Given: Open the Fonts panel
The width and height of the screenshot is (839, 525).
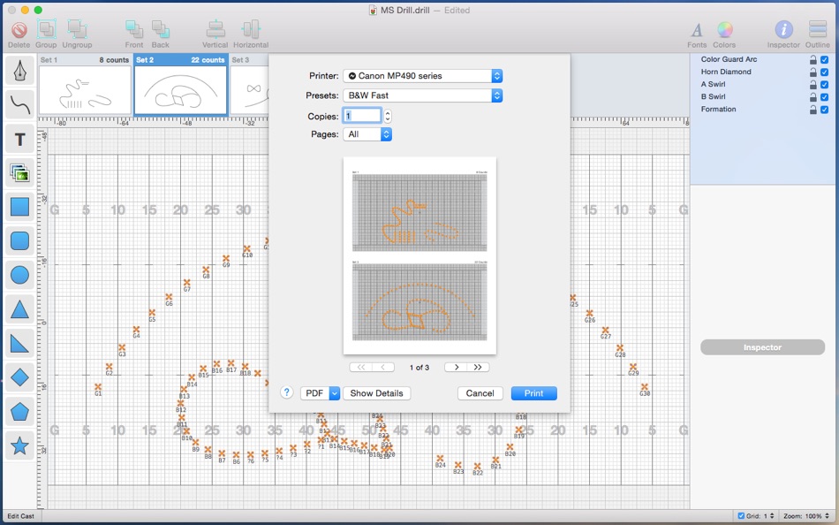Looking at the screenshot, I should click(x=697, y=30).
